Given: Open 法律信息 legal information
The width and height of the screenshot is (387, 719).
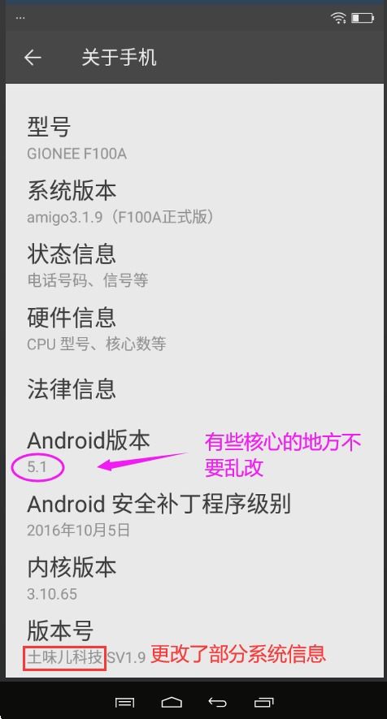Looking at the screenshot, I should [194, 389].
